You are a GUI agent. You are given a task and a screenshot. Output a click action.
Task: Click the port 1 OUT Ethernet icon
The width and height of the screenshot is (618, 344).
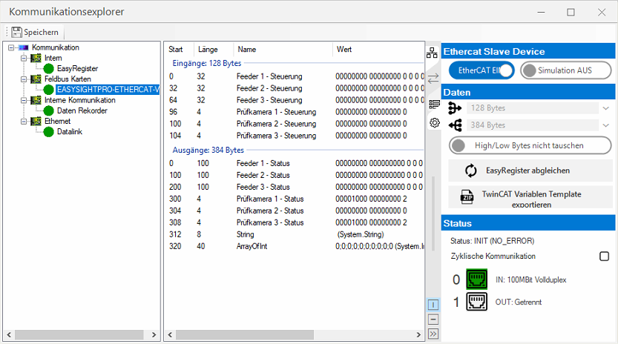476,302
